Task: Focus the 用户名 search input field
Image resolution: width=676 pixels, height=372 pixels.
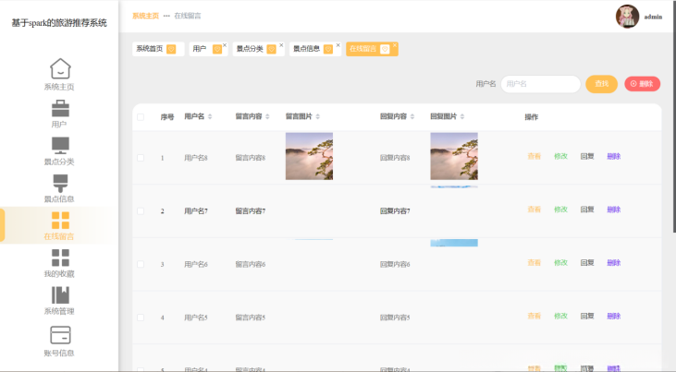Action: click(x=541, y=84)
